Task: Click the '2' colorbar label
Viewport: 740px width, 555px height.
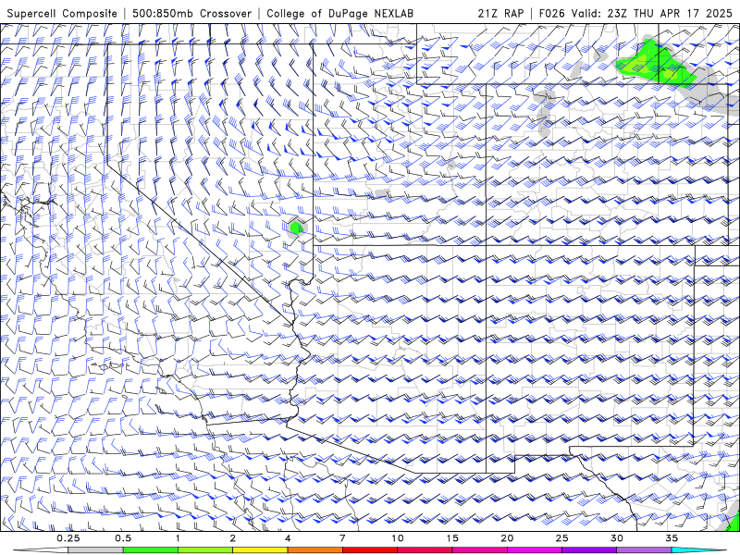Action: [233, 538]
